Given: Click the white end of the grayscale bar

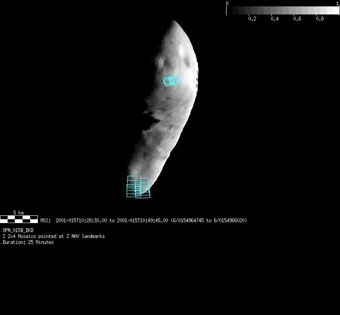Looking at the screenshot, I should [334, 11].
